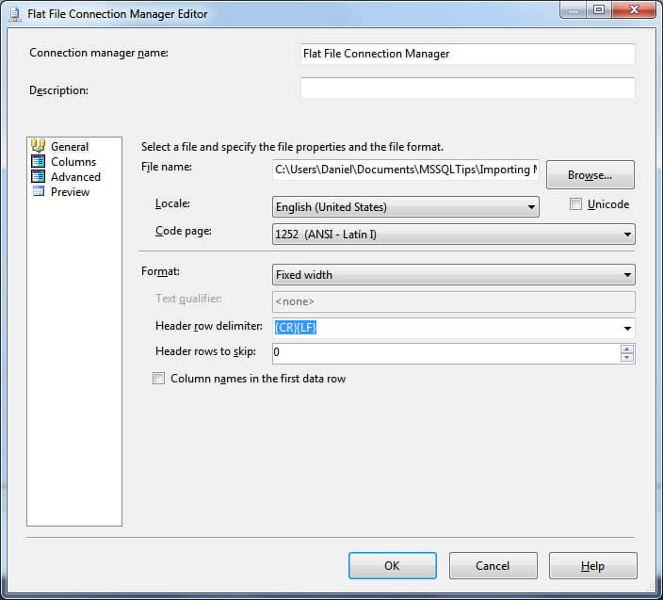Open the Format dropdown showing Fixed width

point(454,275)
